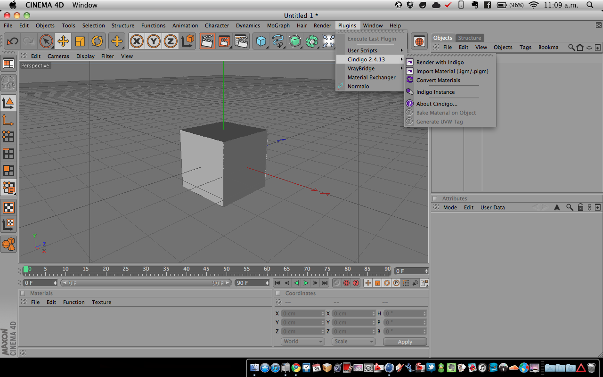
Task: Toggle scale keyframe recording icon
Action: pyautogui.click(x=377, y=283)
